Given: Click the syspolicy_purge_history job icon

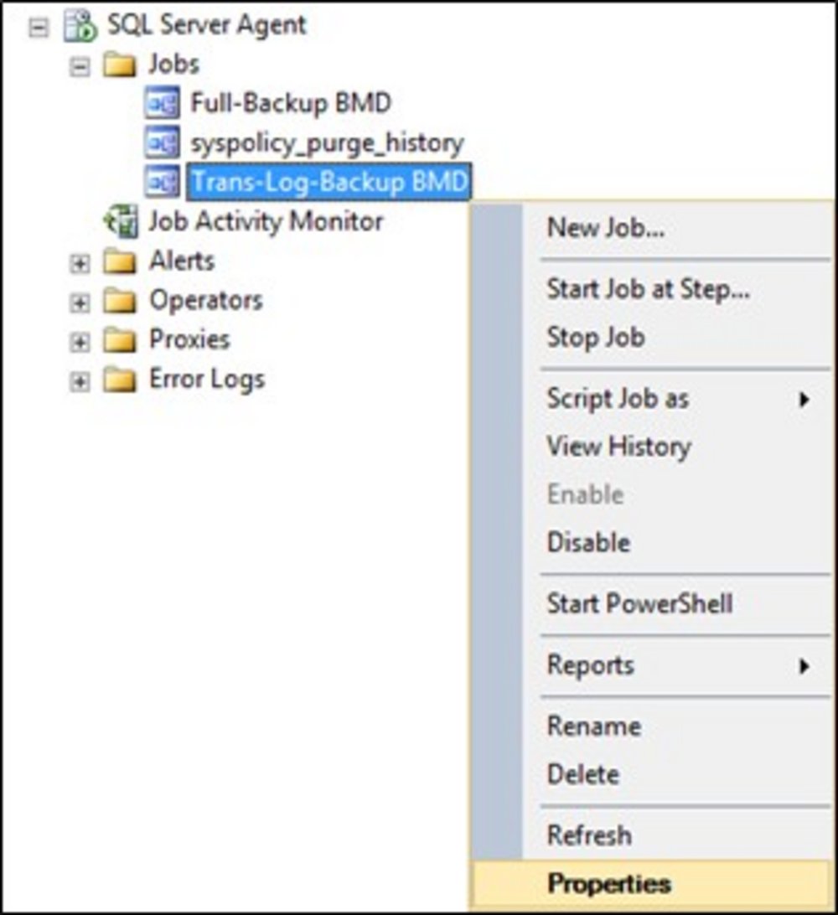Looking at the screenshot, I should (161, 143).
